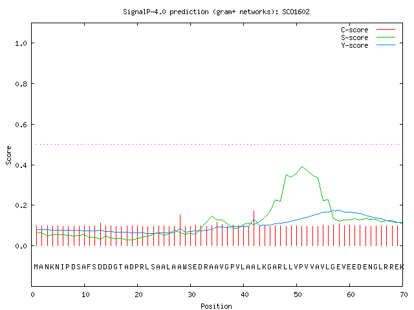Click the Position x-axis label
This screenshot has width=414, height=310.
[216, 306]
